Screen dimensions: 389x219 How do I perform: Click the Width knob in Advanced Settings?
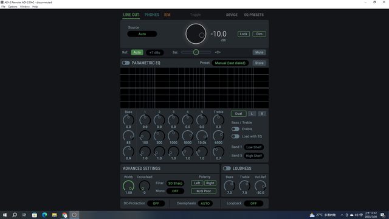tap(128, 186)
